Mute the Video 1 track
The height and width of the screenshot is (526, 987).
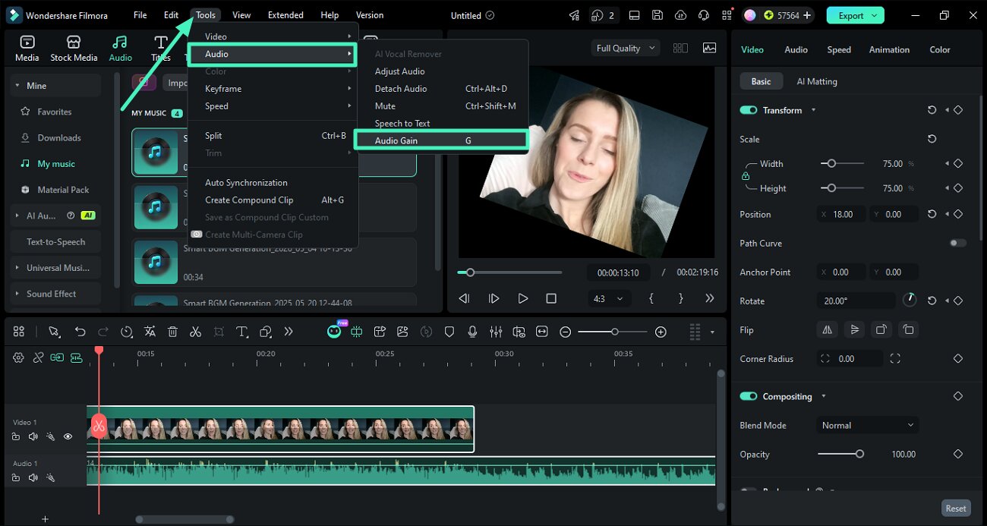pyautogui.click(x=33, y=436)
